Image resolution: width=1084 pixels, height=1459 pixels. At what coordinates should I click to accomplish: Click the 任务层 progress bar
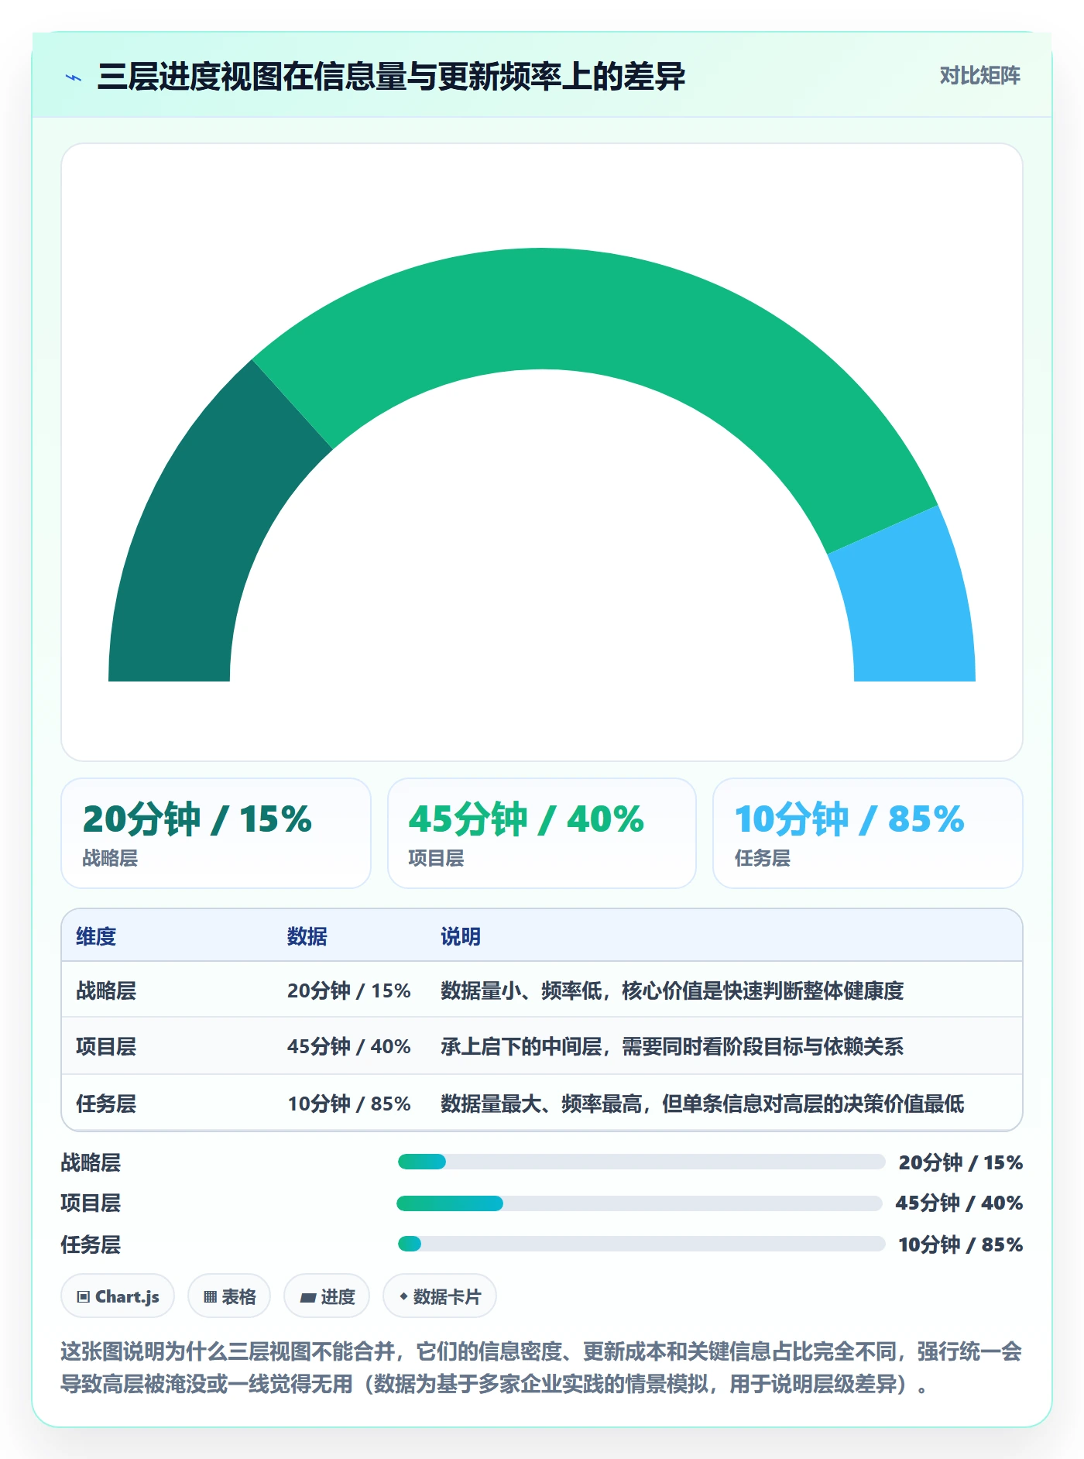tap(641, 1244)
